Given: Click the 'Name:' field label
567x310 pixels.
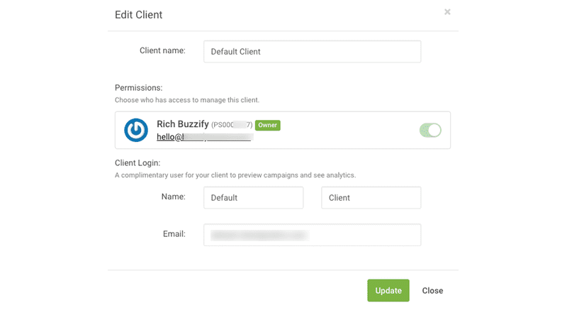Looking at the screenshot, I should 174,196.
